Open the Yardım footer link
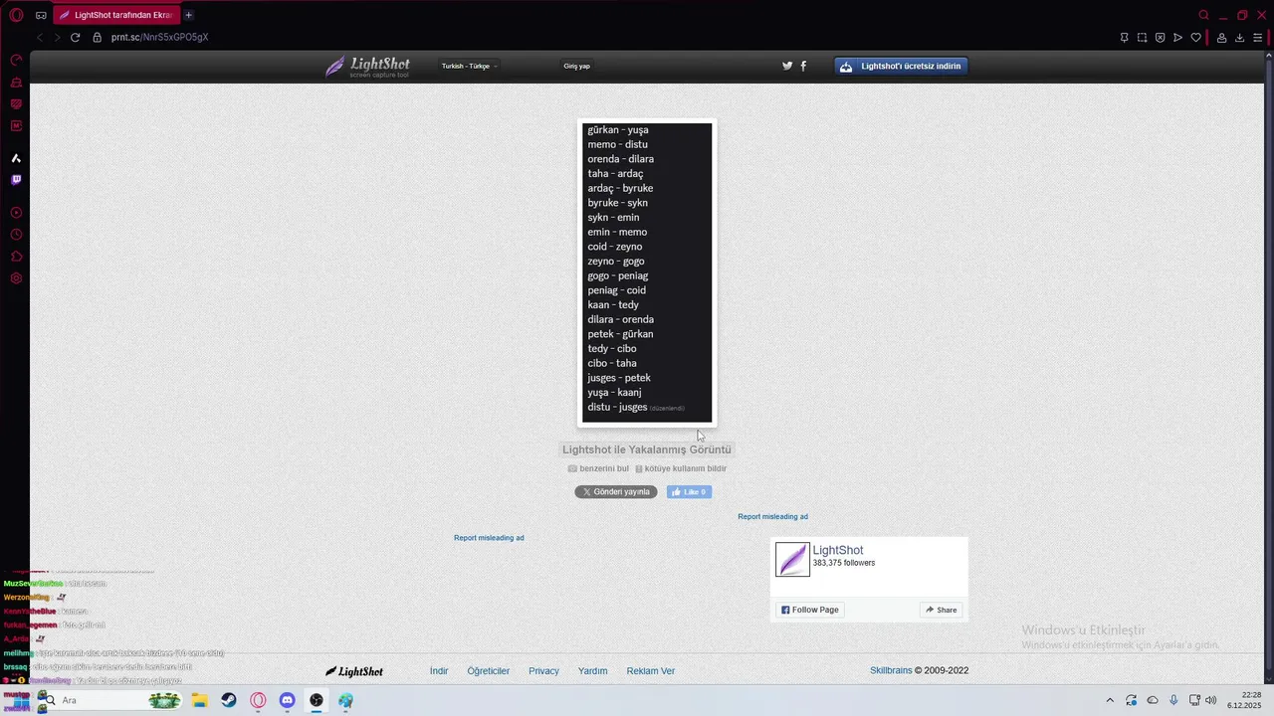The width and height of the screenshot is (1274, 716). point(592,671)
